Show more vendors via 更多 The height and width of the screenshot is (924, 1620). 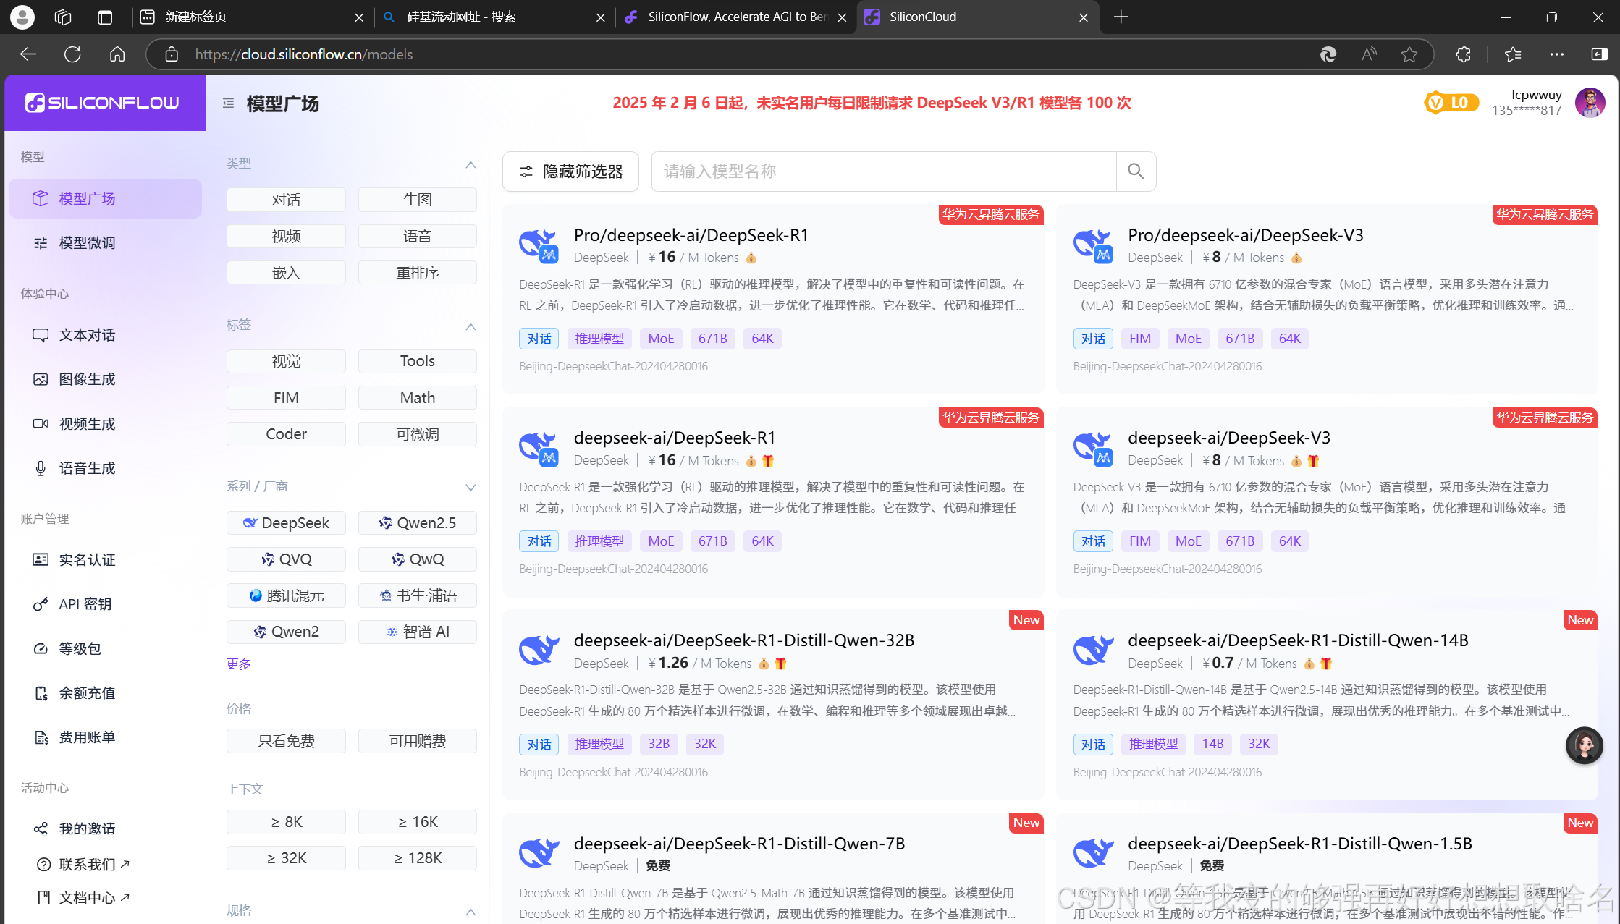click(238, 664)
